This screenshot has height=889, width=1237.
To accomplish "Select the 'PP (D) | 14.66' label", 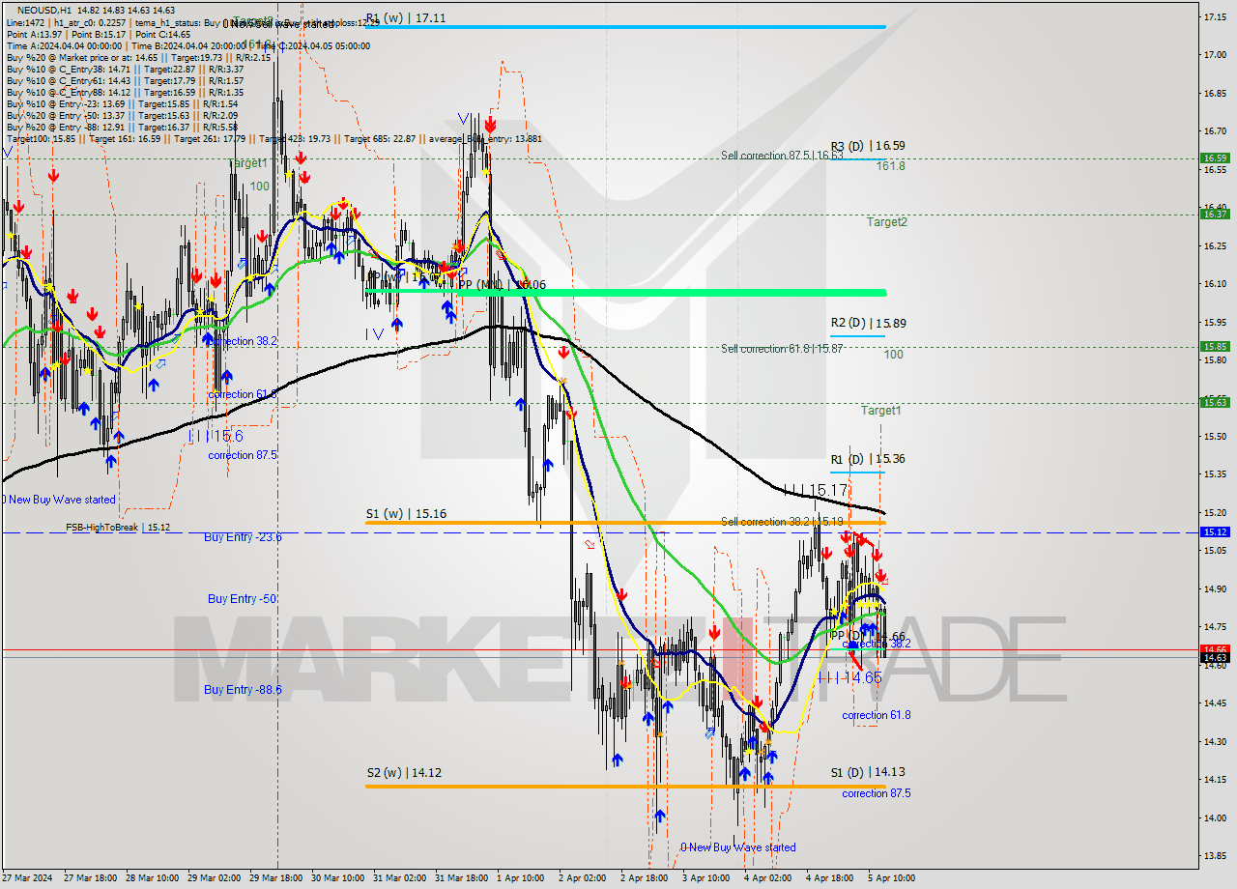I will tap(868, 637).
